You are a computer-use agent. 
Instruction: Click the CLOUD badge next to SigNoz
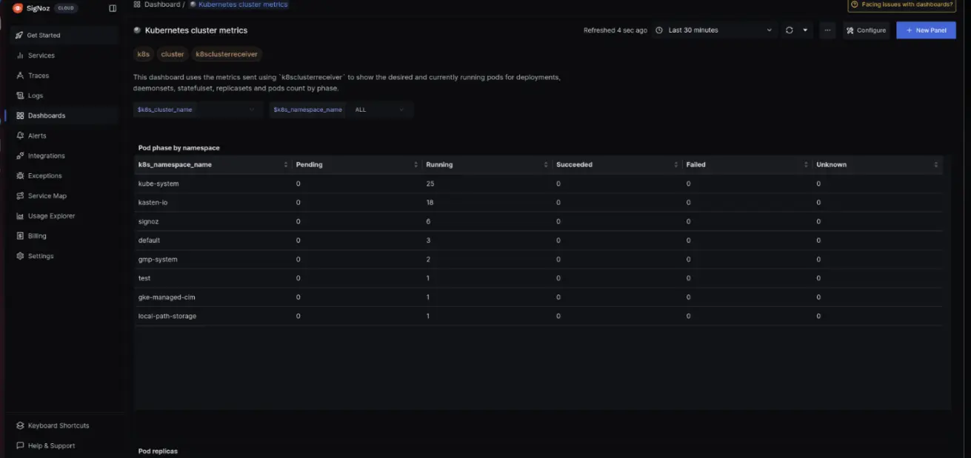tap(66, 8)
